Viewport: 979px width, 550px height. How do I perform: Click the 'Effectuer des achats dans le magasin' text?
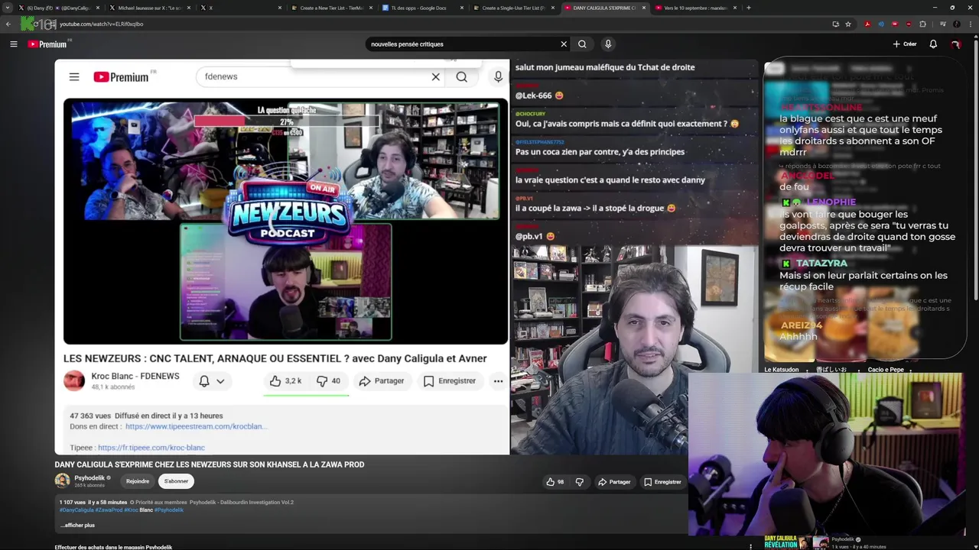113,547
